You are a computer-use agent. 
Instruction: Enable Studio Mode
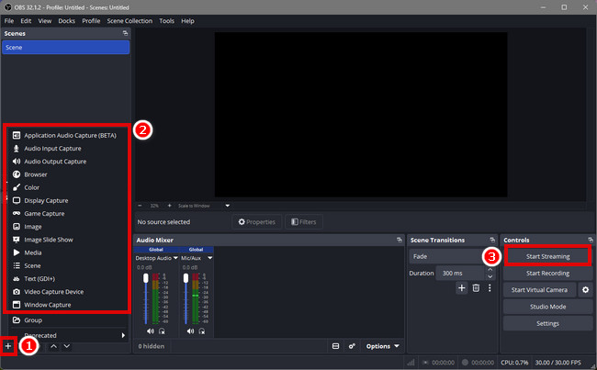pyautogui.click(x=548, y=307)
